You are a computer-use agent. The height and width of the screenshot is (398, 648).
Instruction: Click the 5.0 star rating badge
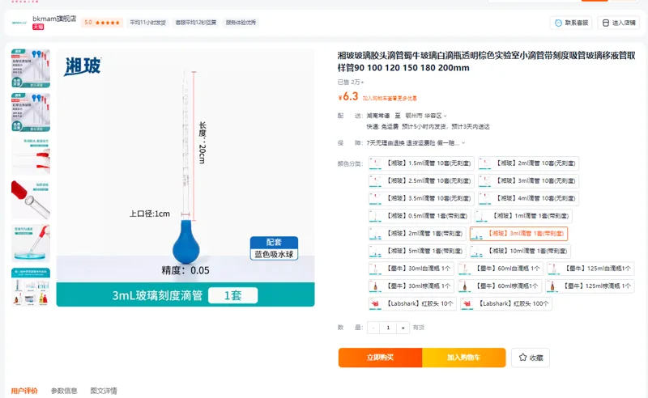click(102, 23)
